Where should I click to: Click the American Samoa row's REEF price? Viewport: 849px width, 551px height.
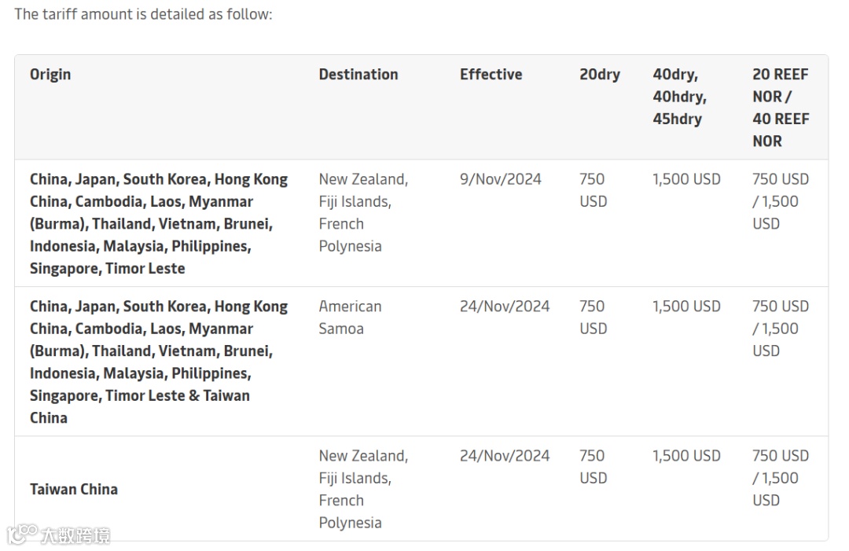click(x=780, y=329)
